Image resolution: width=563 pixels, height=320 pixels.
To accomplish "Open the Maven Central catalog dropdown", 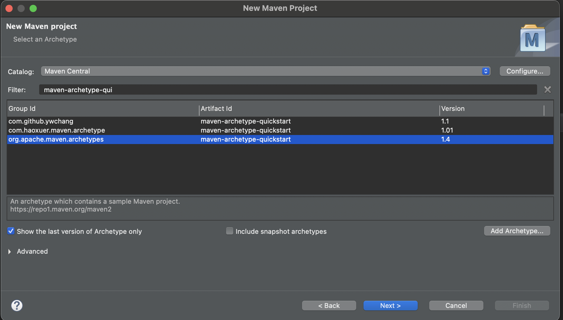I will [x=266, y=71].
